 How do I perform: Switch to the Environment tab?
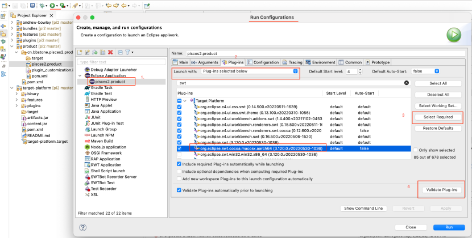pyautogui.click(x=320, y=62)
